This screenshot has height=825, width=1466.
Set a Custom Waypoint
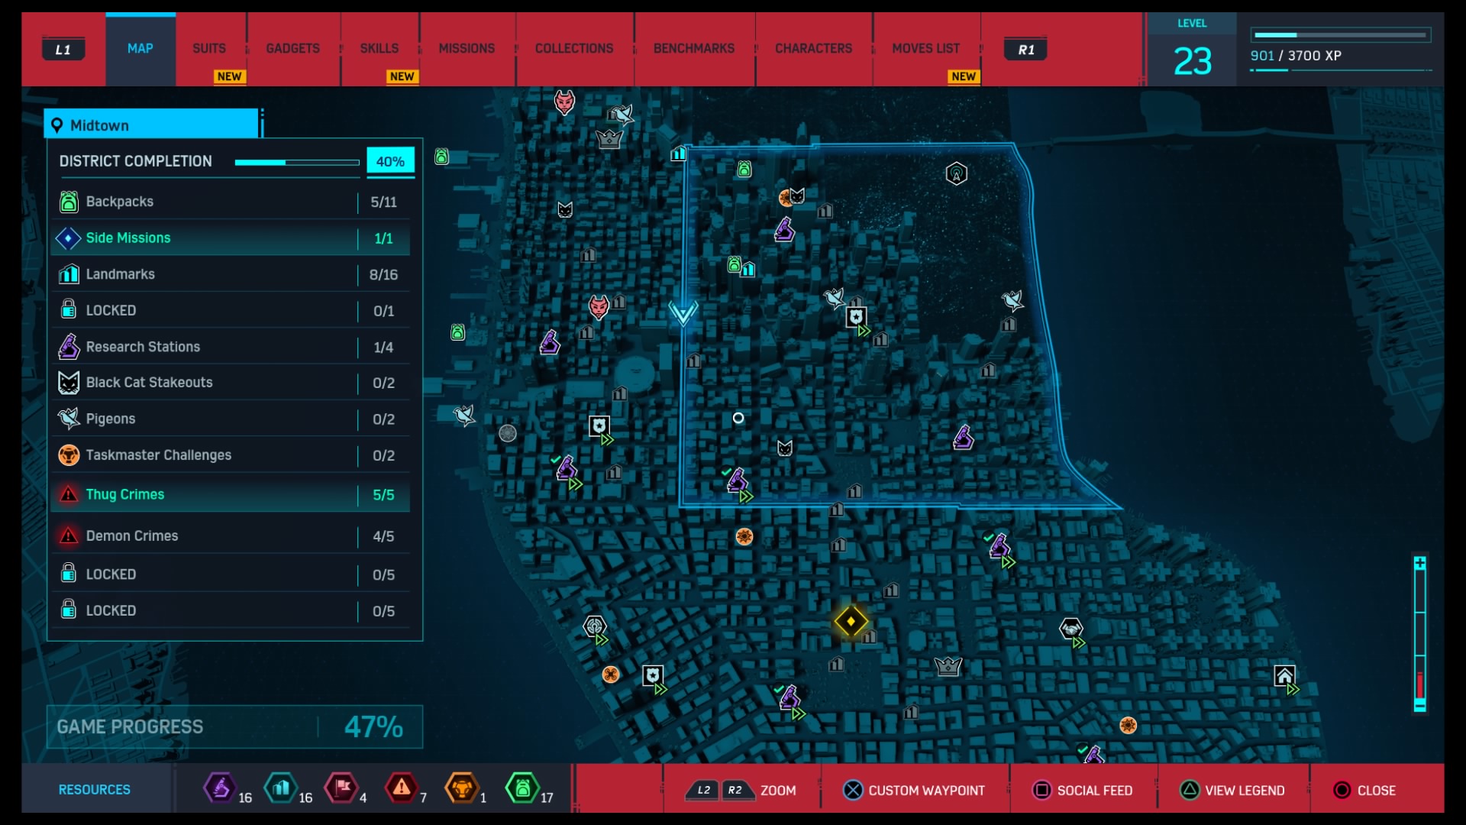tap(914, 791)
